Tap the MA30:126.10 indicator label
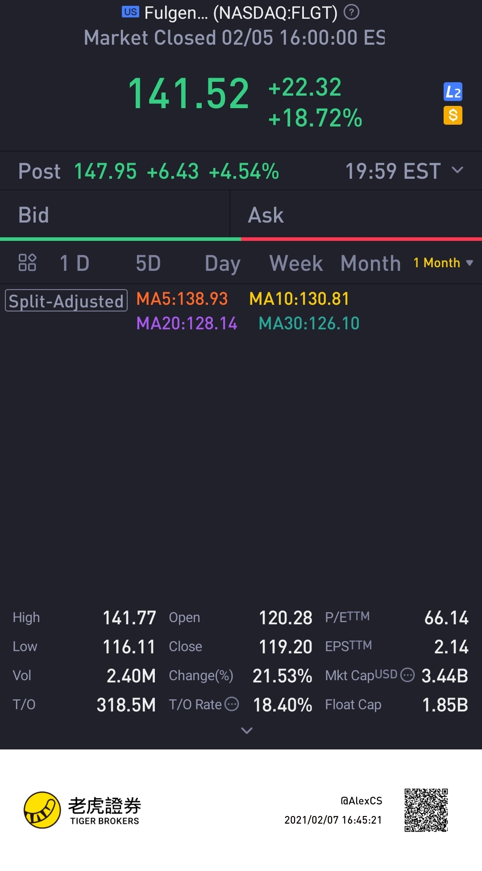 click(x=309, y=323)
